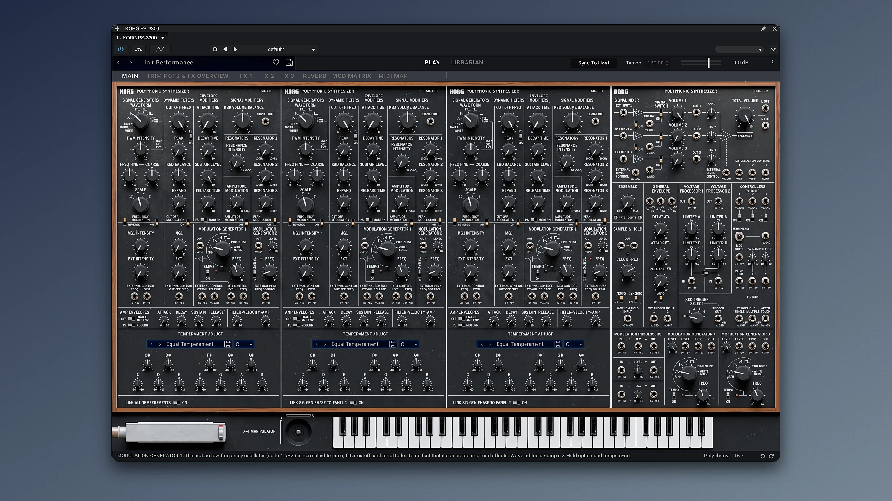The width and height of the screenshot is (892, 501).
Task: Open the 1 - KORG PS-3300 instance dropdown
Action: 140,38
